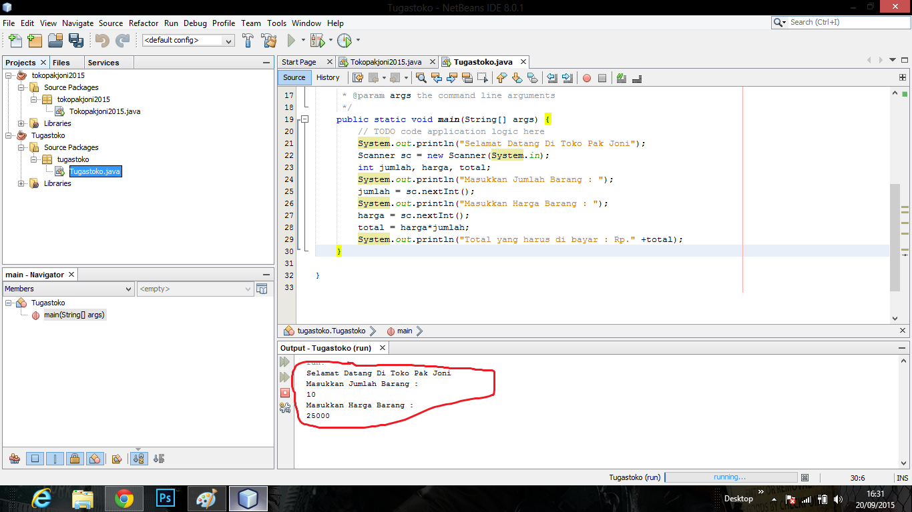Select main(String[] args) in the Navigator
Screen dimensions: 912x512
click(x=74, y=315)
